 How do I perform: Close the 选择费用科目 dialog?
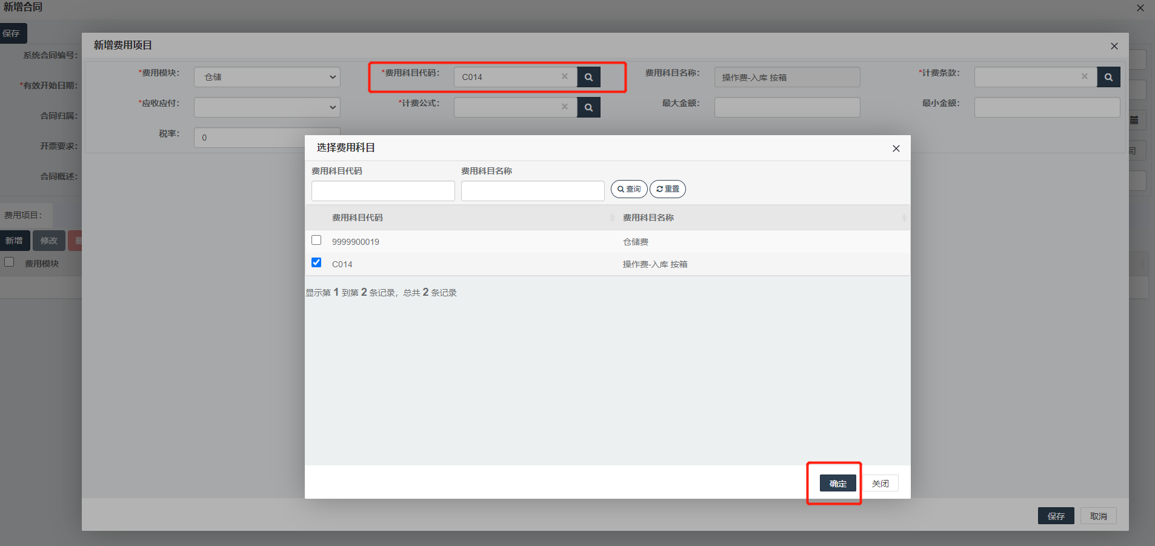click(x=896, y=148)
